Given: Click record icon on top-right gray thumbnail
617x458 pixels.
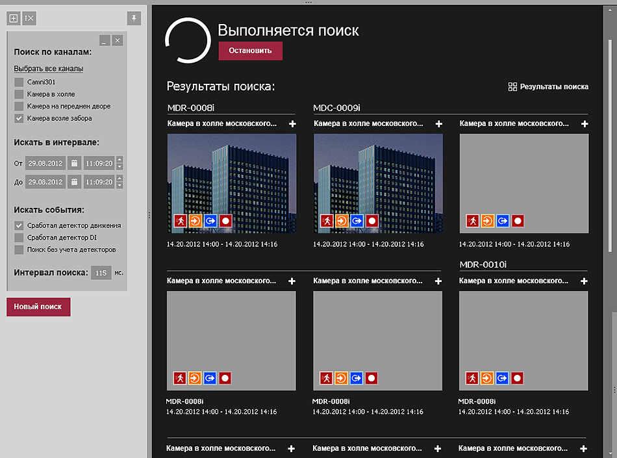Looking at the screenshot, I should click(518, 221).
